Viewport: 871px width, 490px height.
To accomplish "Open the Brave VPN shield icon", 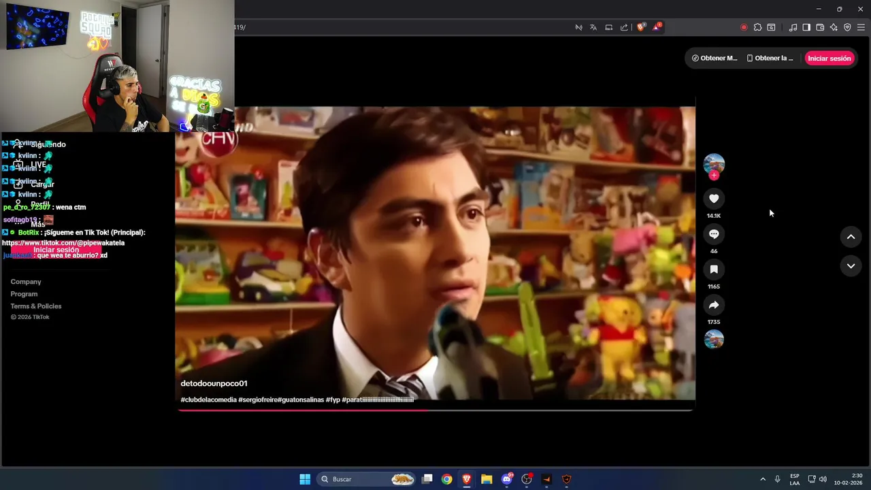I will [847, 27].
